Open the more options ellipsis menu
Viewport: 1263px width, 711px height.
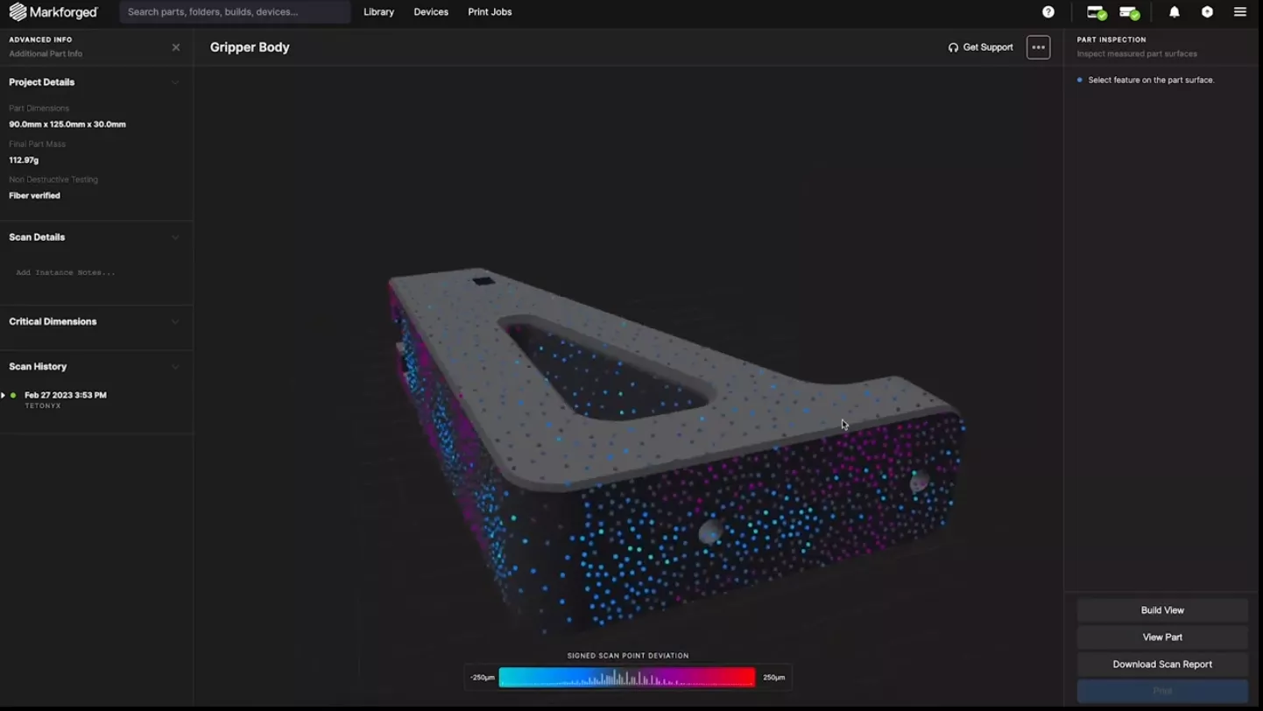(x=1038, y=47)
